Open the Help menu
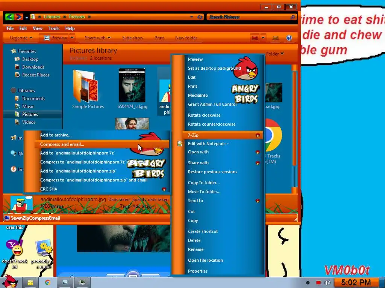This screenshot has width=385, height=288. [x=70, y=28]
